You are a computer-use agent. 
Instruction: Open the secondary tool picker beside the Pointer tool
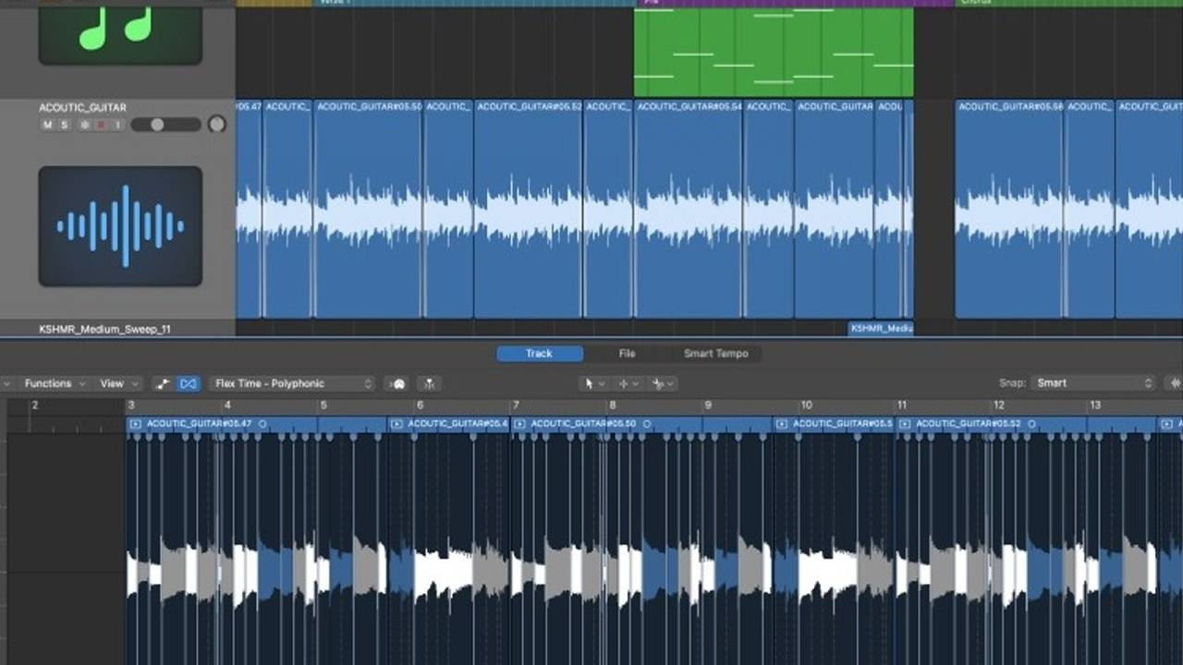click(x=602, y=383)
